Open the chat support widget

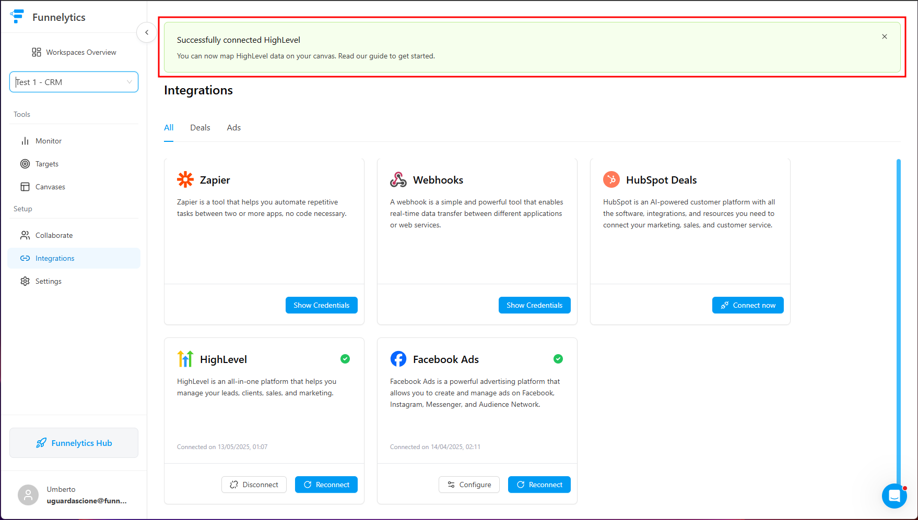click(895, 496)
